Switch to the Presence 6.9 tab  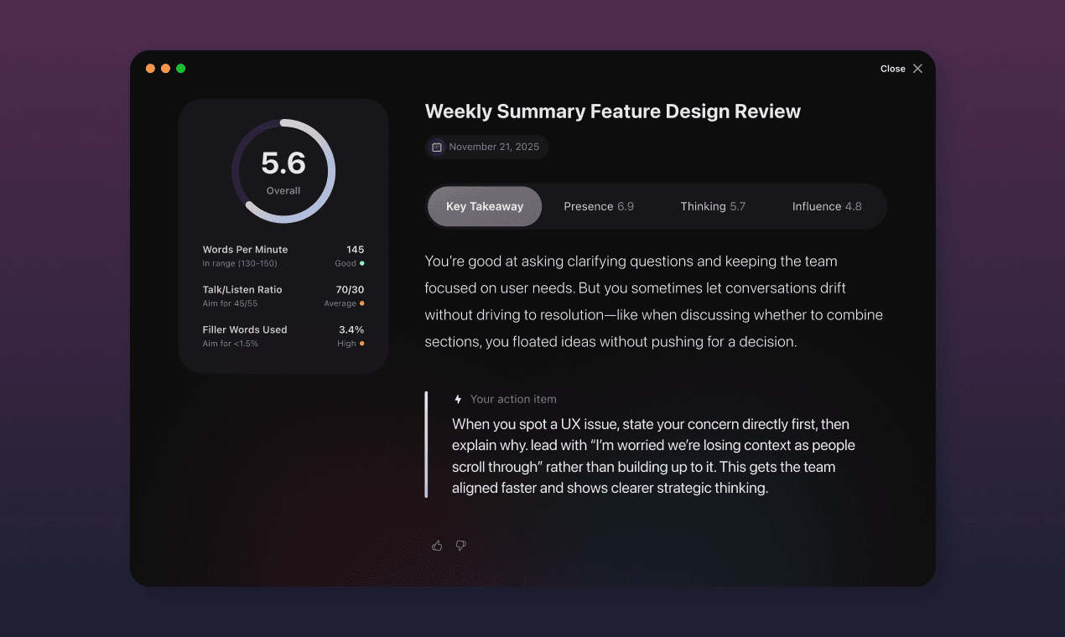coord(599,206)
